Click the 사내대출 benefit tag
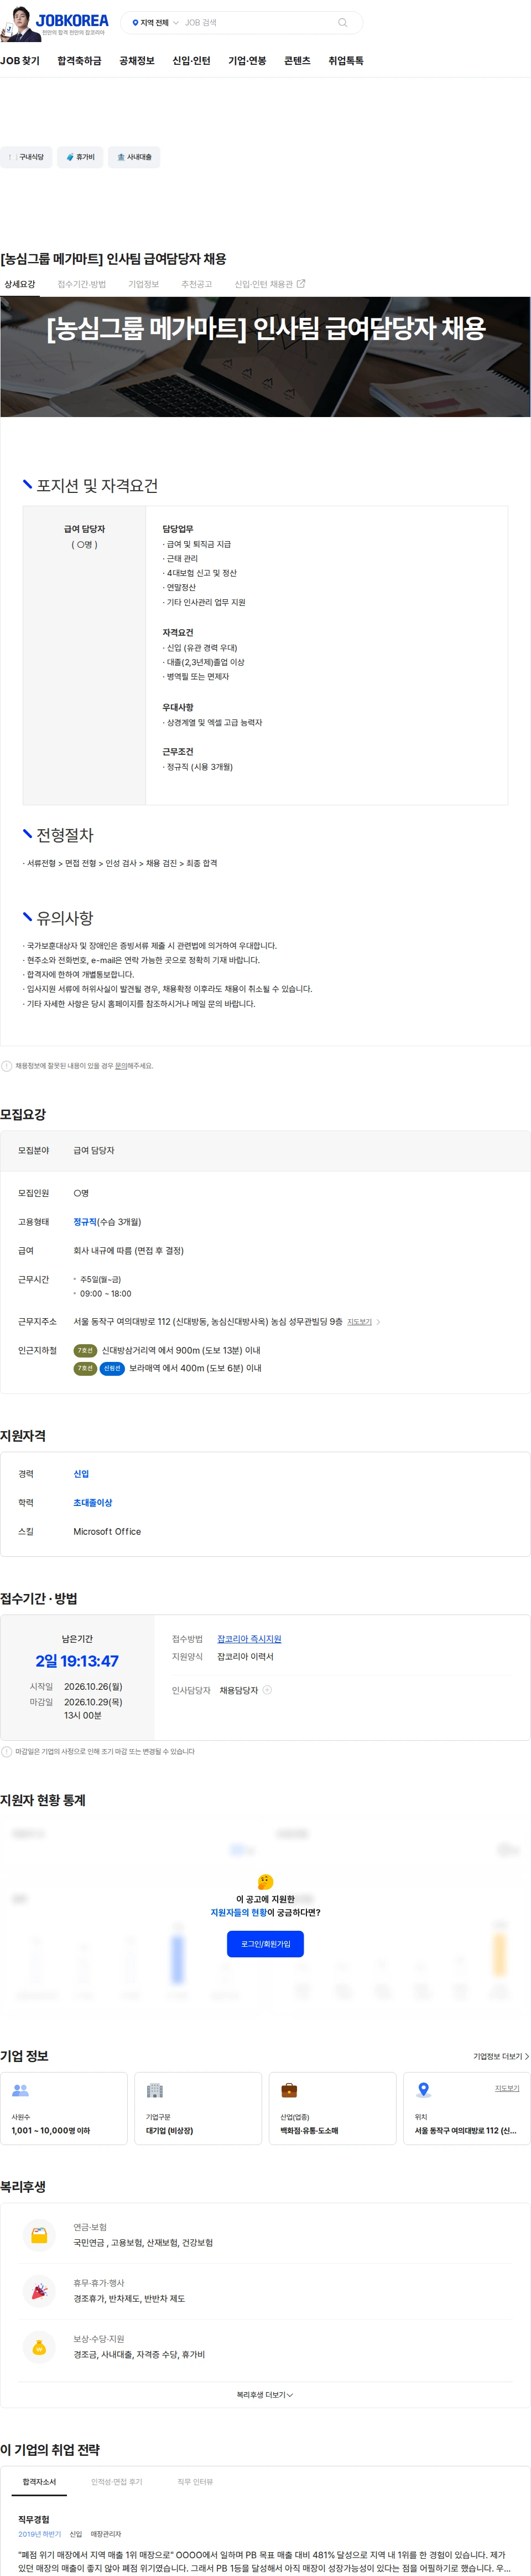 (134, 157)
